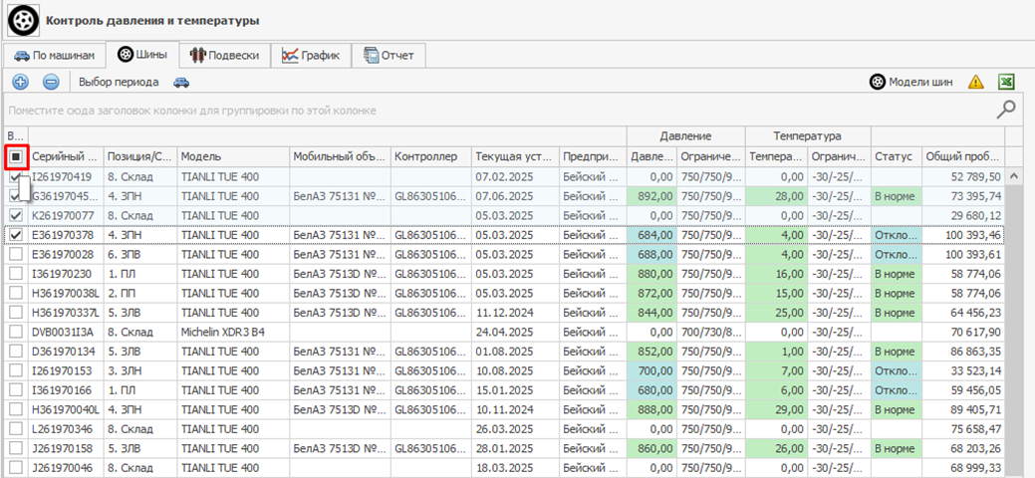Image resolution: width=1035 pixels, height=478 pixels.
Task: Toggle the select-all checkbox in header
Action: click(16, 156)
